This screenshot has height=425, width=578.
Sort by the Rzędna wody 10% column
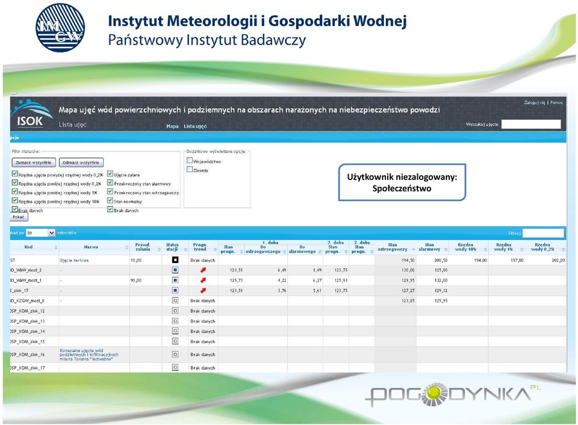pyautogui.click(x=485, y=250)
